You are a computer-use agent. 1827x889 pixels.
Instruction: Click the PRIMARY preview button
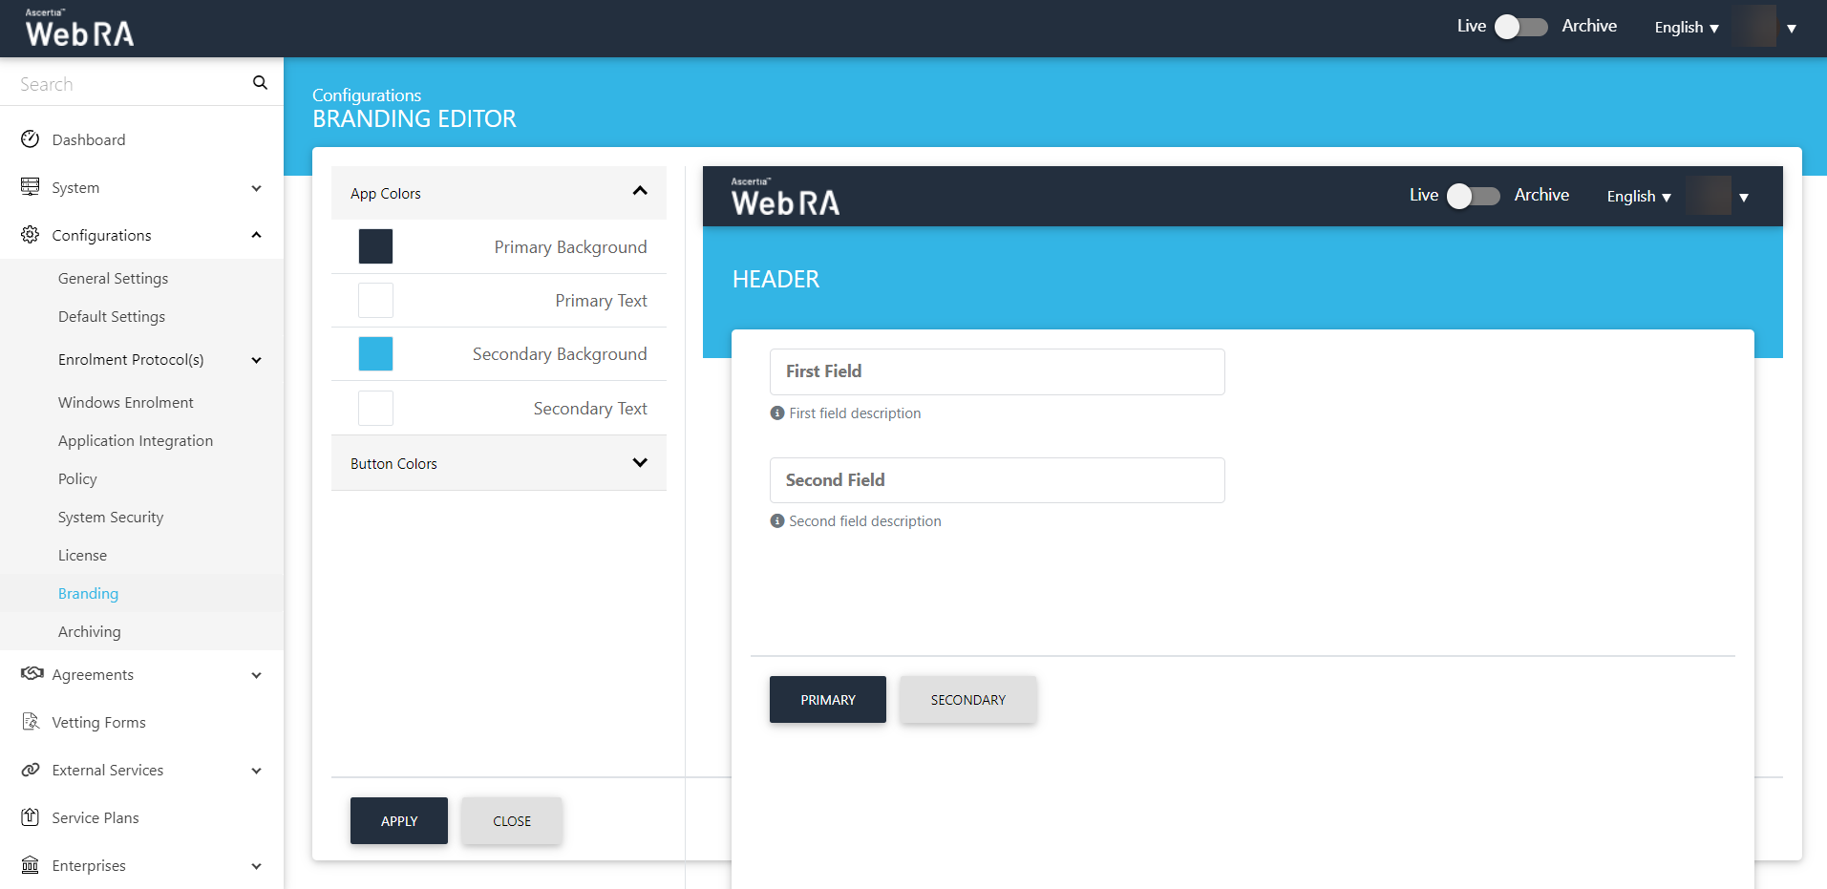point(828,699)
